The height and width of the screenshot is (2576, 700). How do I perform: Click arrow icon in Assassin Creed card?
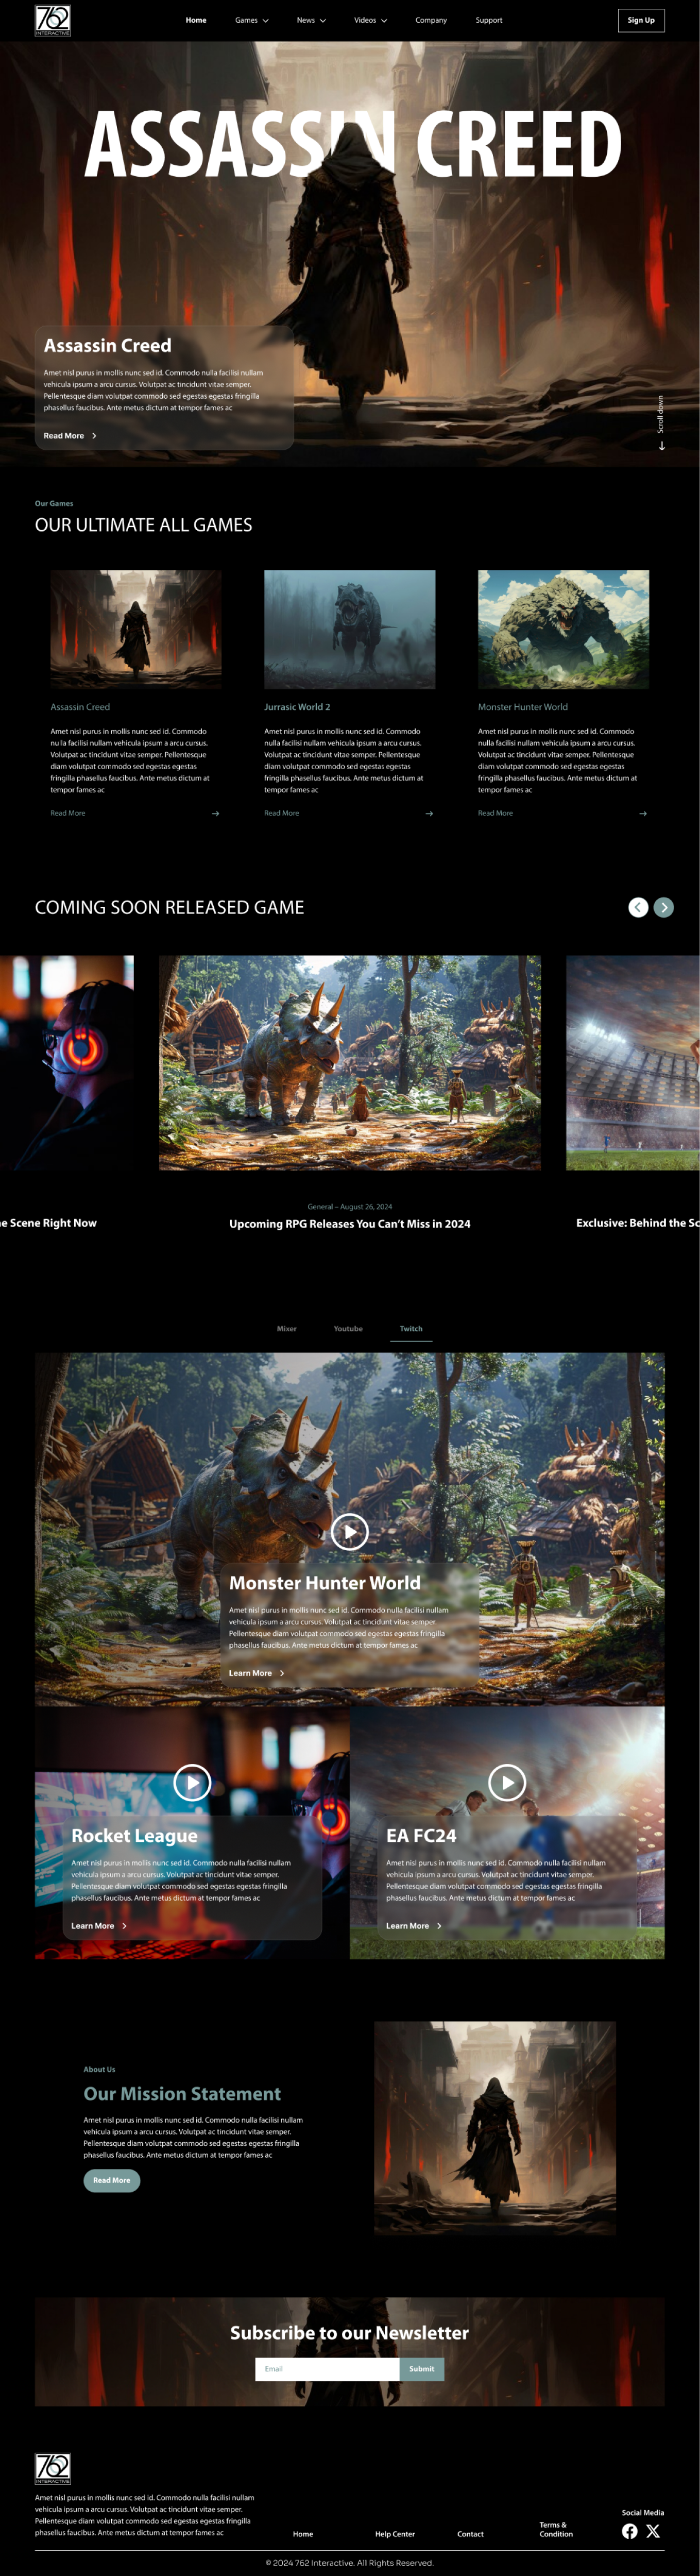[216, 813]
